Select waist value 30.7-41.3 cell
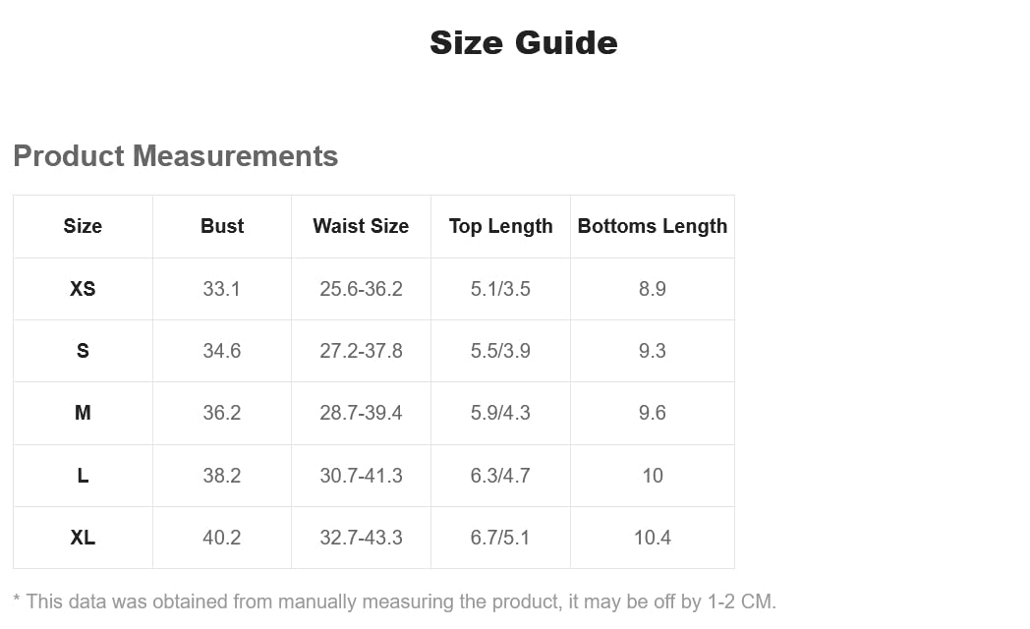This screenshot has width=1030, height=629. 361,476
